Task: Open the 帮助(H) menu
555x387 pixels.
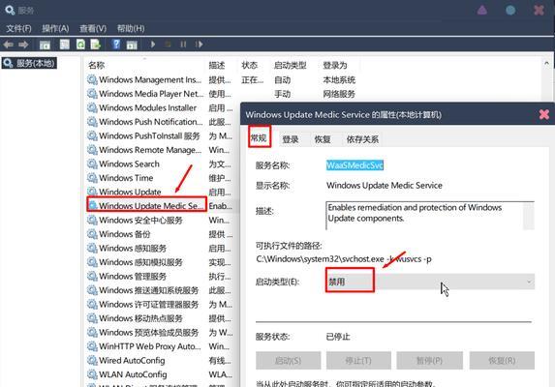Action: tap(131, 28)
